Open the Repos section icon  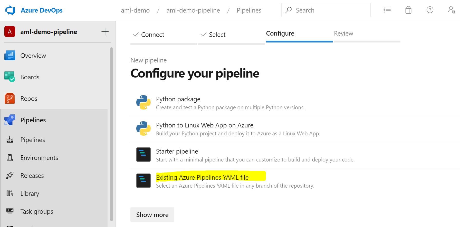click(10, 98)
